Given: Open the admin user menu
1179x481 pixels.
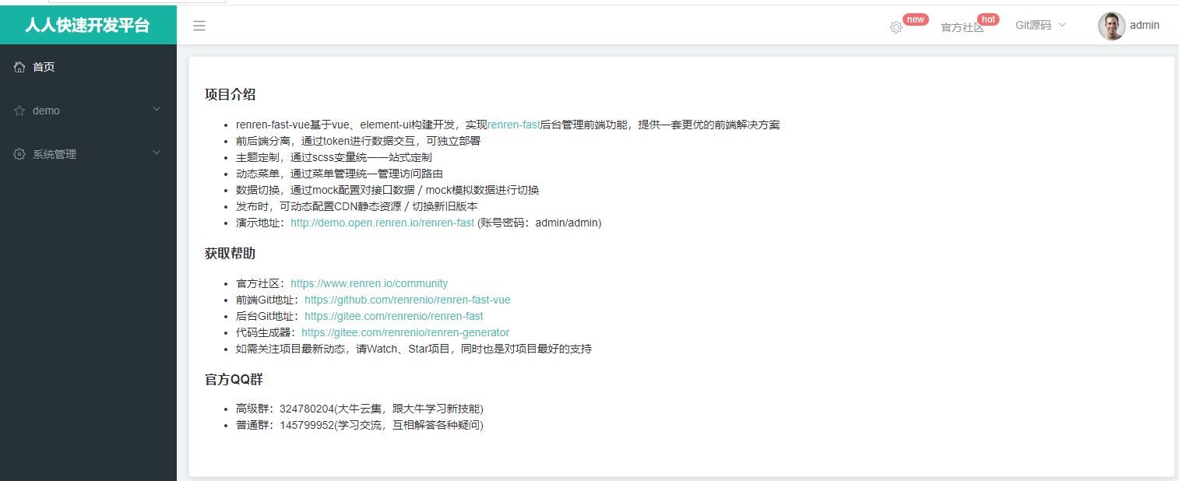Looking at the screenshot, I should point(1128,26).
